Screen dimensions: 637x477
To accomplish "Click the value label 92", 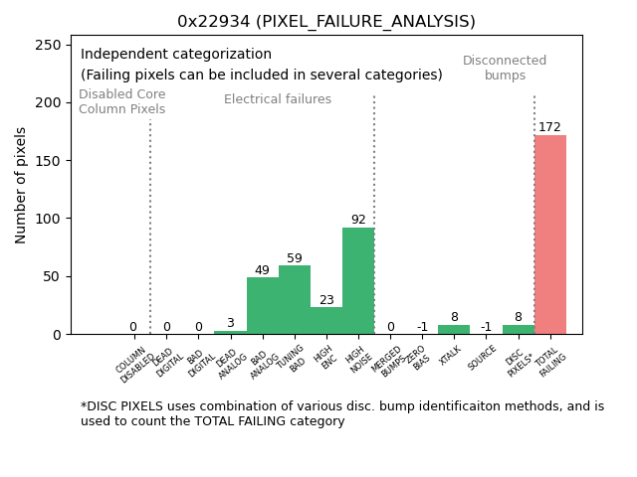I will [x=358, y=220].
